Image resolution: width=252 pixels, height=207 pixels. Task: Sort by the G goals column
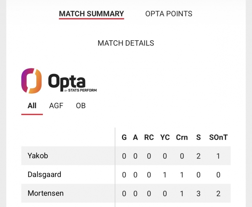click(124, 137)
